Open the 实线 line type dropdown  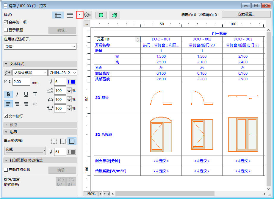(25, 151)
